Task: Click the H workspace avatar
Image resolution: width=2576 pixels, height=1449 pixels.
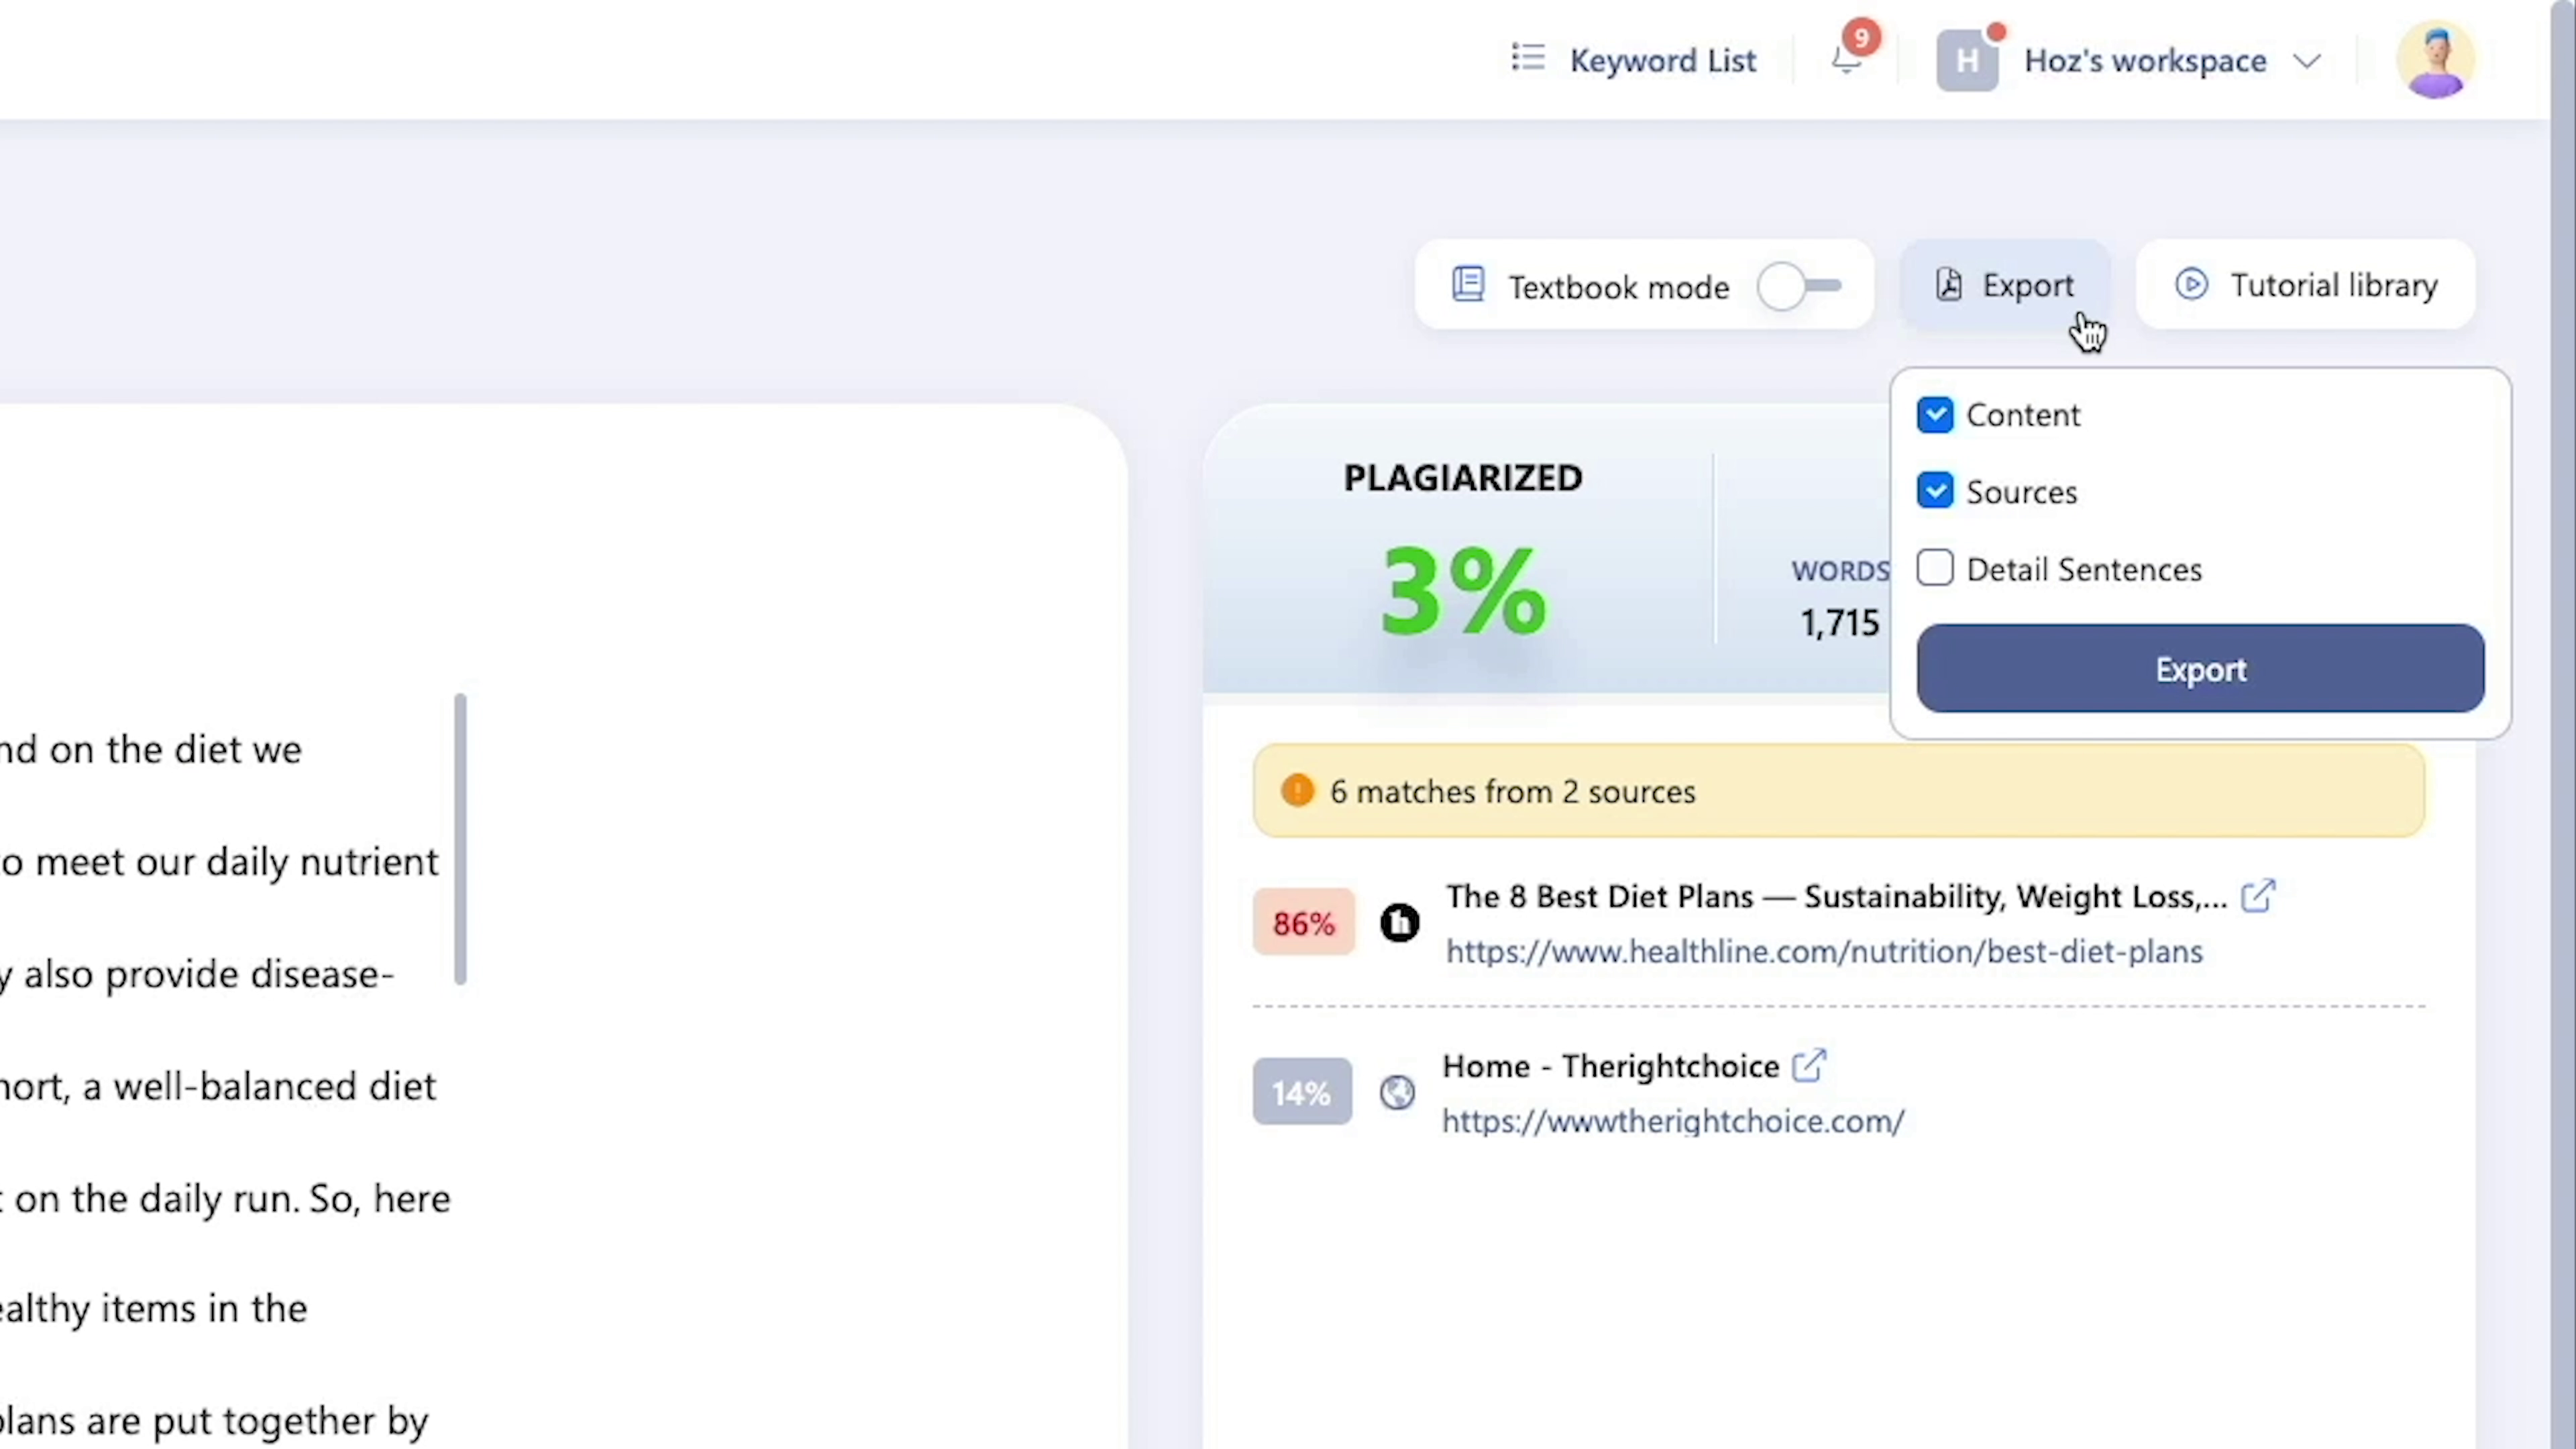Action: 1968,60
